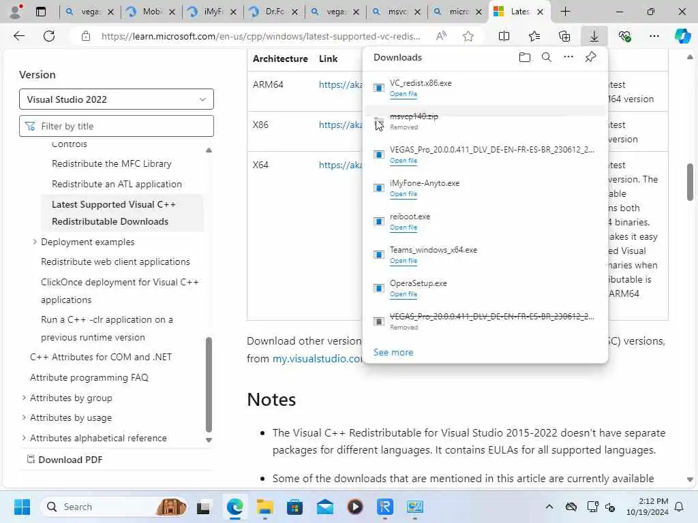This screenshot has height=523, width=698.
Task: Click the page vertical scrollbar thumb
Action: 690,183
